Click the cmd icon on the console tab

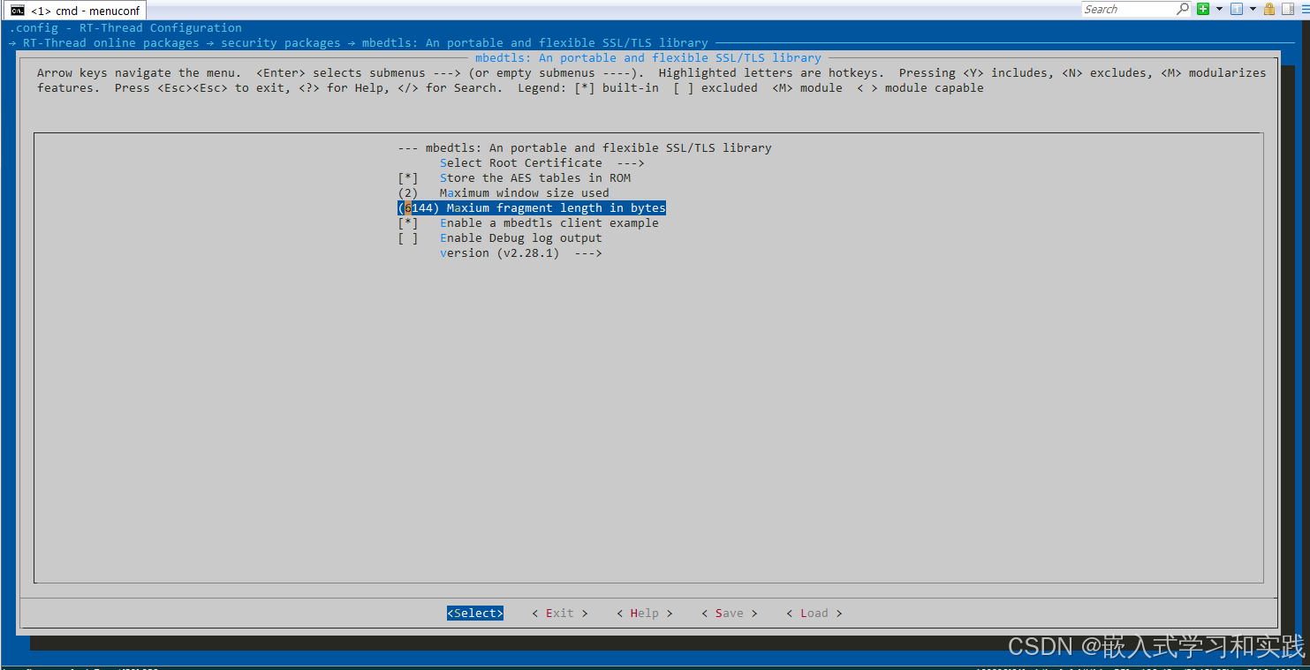[x=18, y=10]
